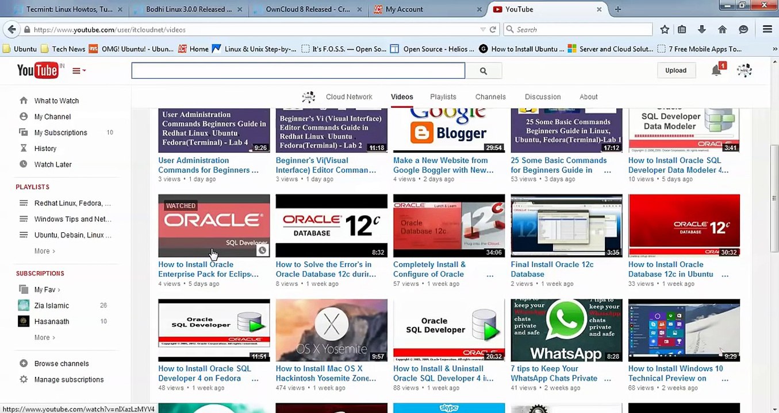This screenshot has height=413, width=779.
Task: Click the browser search field
Action: [578, 29]
